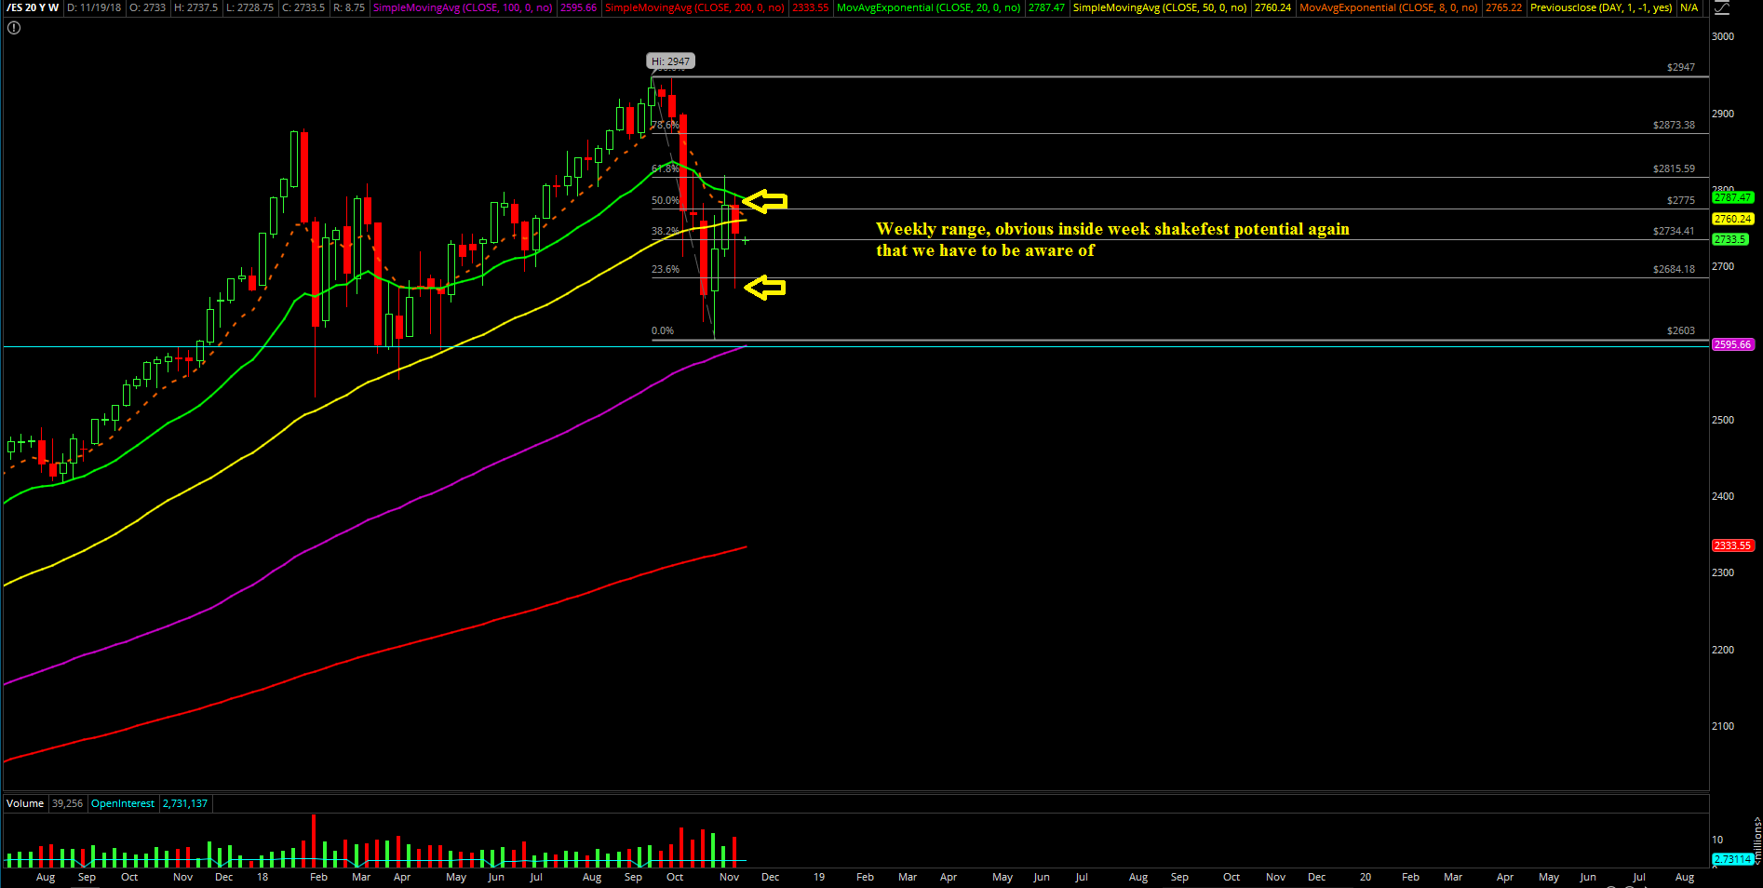
Task: Select the SimpleMovingAvg 200 study label
Action: tap(694, 7)
